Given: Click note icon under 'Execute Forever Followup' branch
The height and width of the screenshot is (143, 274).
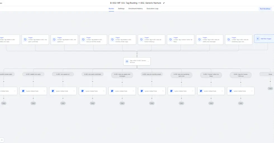Looking at the screenshot, I should (x=231, y=91).
